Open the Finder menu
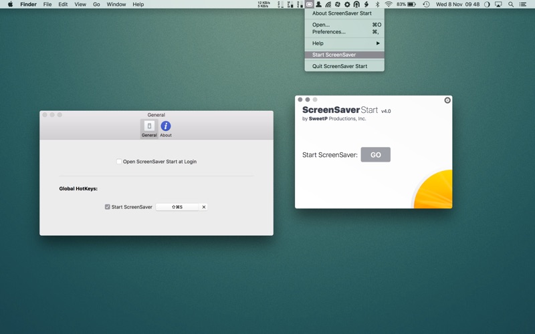Screen dimensions: 535x334 pos(28,5)
